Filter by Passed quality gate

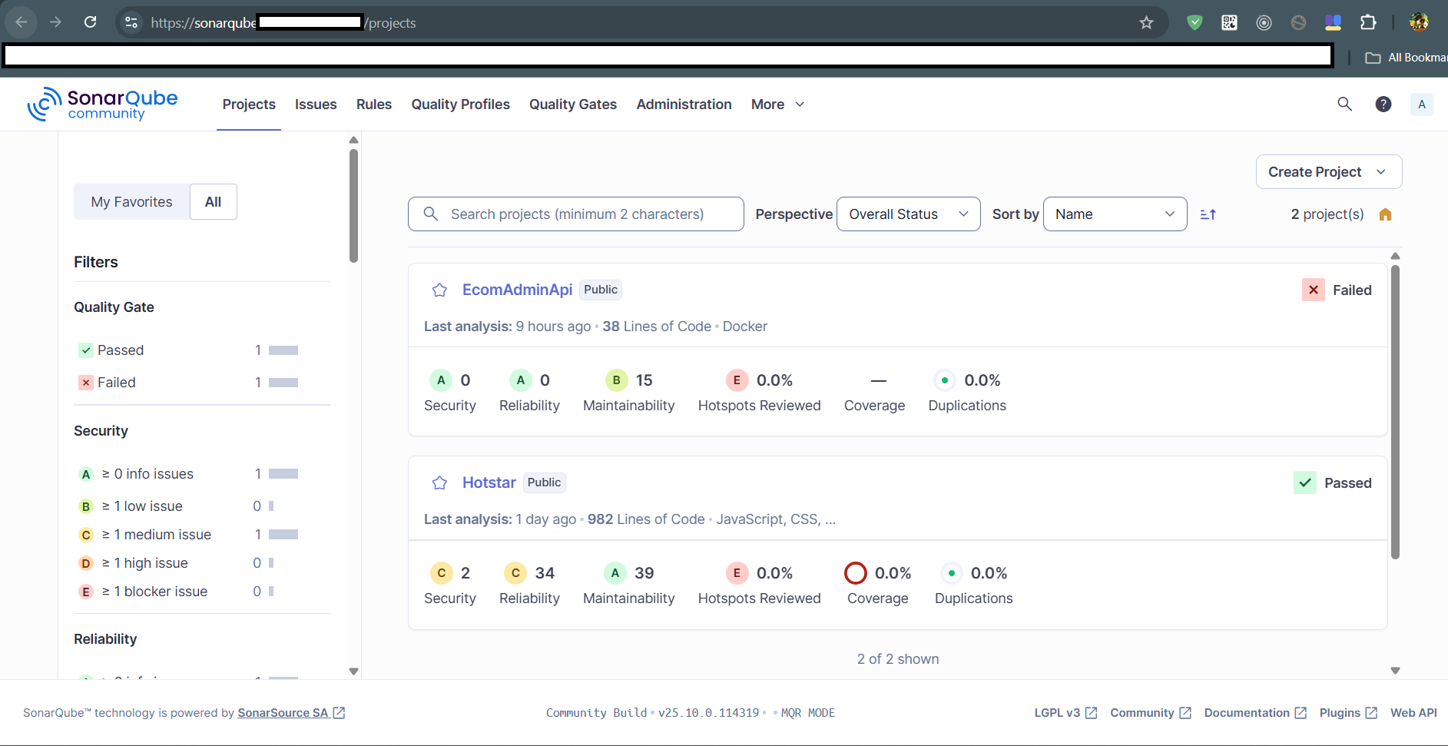(121, 350)
